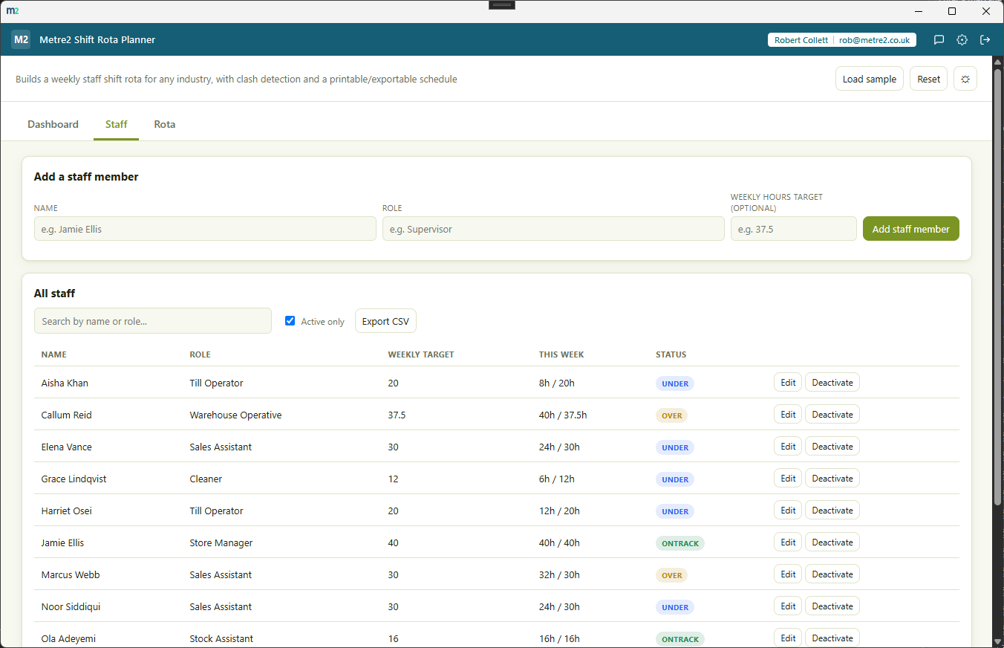Click the Cleaner role cell
Viewport: 1004px width, 648px height.
[206, 479]
